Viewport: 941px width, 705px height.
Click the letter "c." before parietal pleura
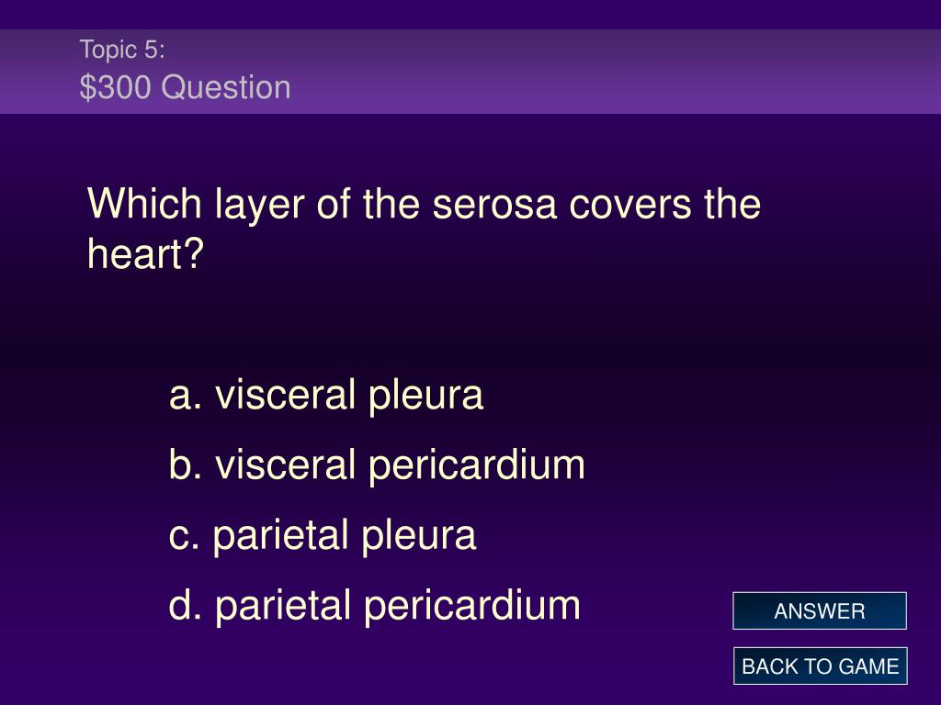184,536
